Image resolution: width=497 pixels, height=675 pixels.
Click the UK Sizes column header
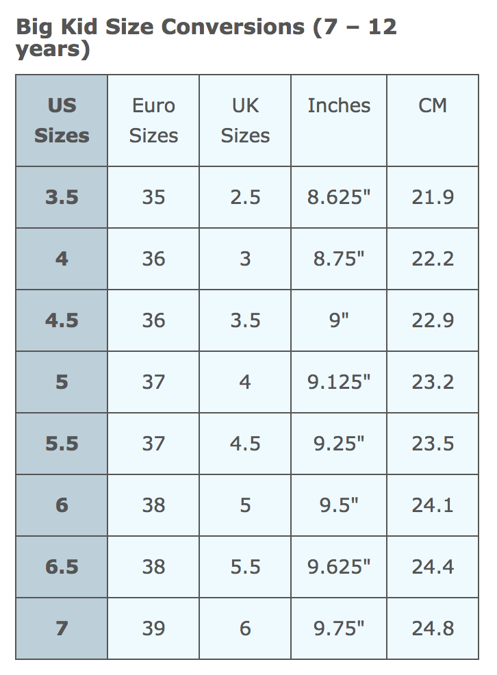pos(245,120)
